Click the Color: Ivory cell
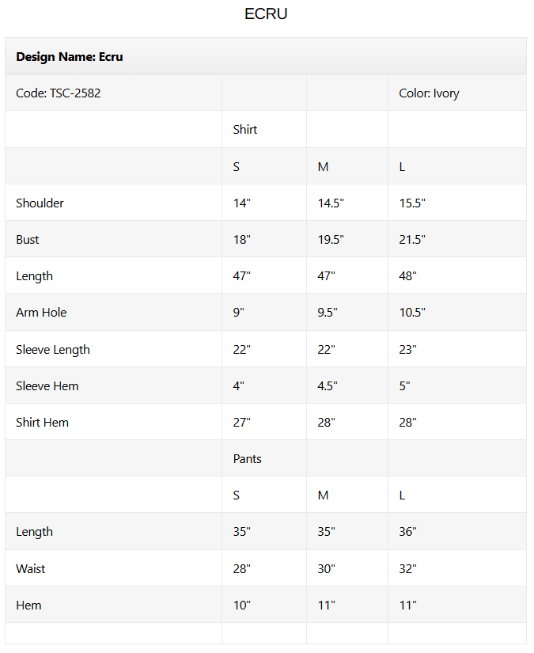Image resolution: width=534 pixels, height=653 pixels. click(x=429, y=93)
